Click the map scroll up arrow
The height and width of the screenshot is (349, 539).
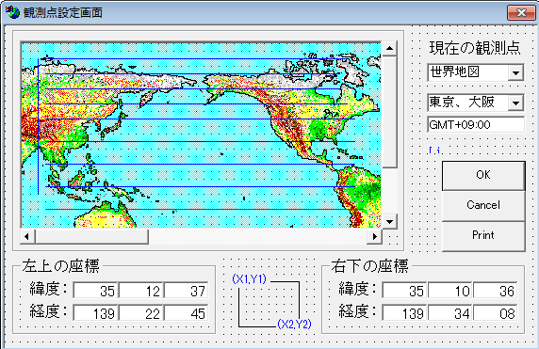(389, 48)
